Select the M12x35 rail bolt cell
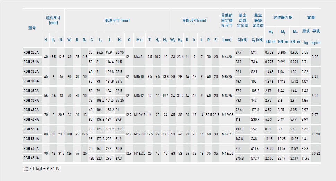The image size is (336, 181). (227, 114)
